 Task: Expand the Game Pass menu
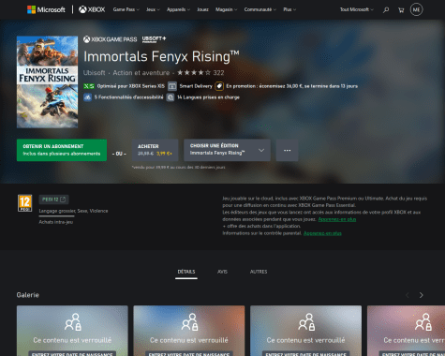point(126,9)
